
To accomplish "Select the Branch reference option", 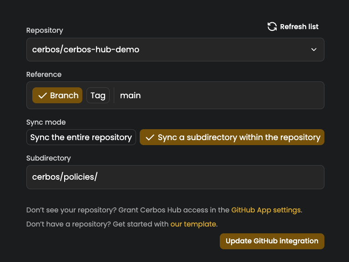I will click(57, 96).
